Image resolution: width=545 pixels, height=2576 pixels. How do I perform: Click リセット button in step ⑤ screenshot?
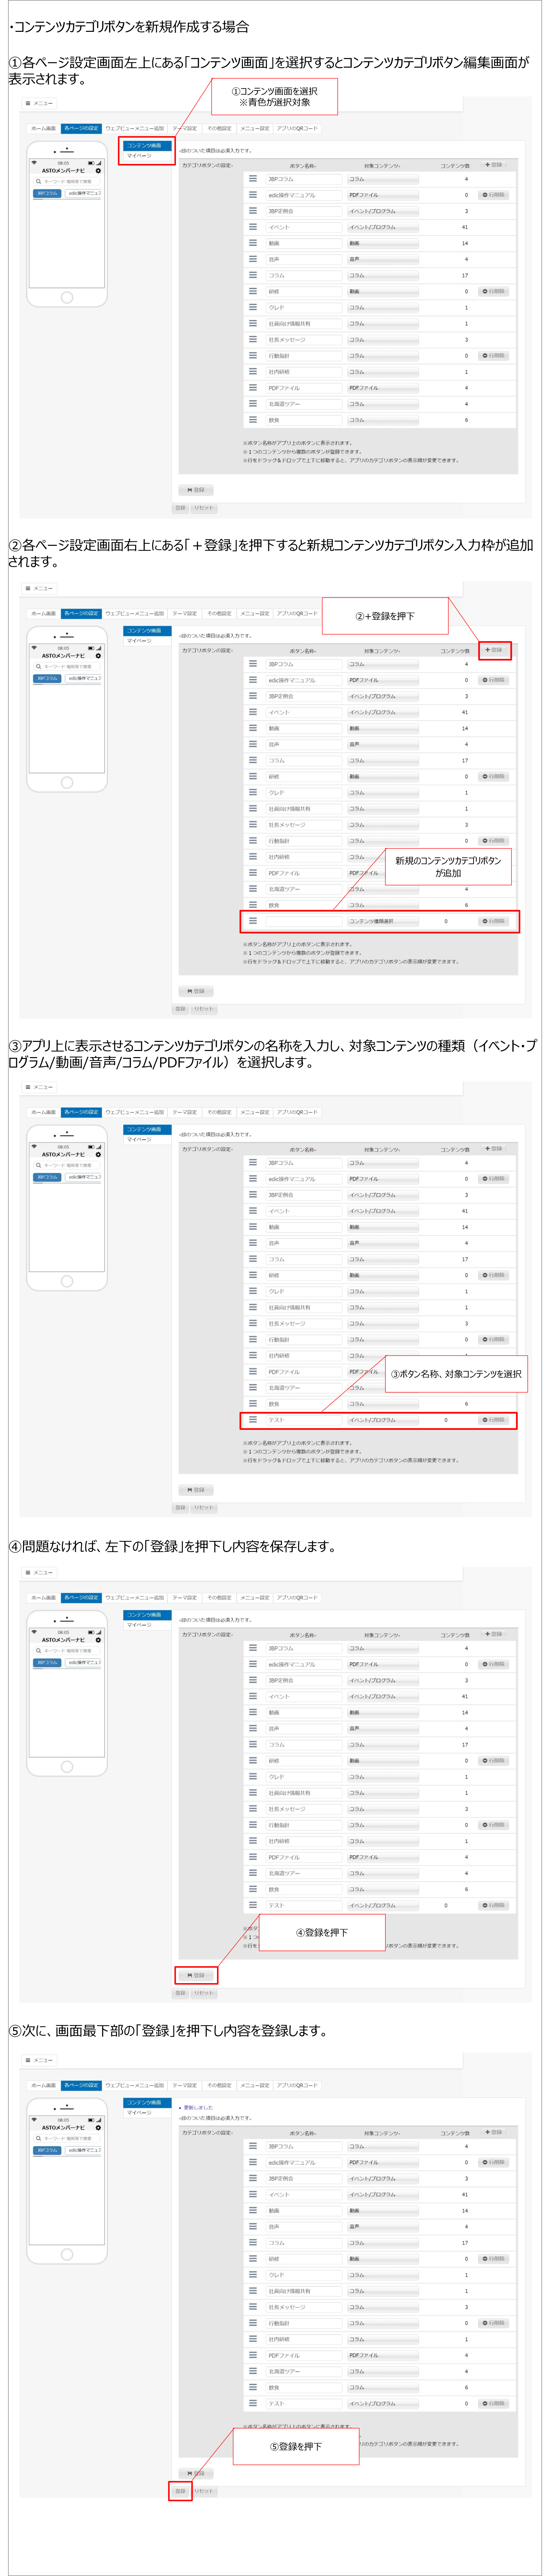(x=204, y=2491)
